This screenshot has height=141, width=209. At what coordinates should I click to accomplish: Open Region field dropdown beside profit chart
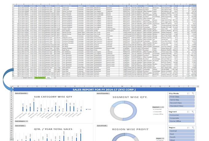tap(160, 139)
